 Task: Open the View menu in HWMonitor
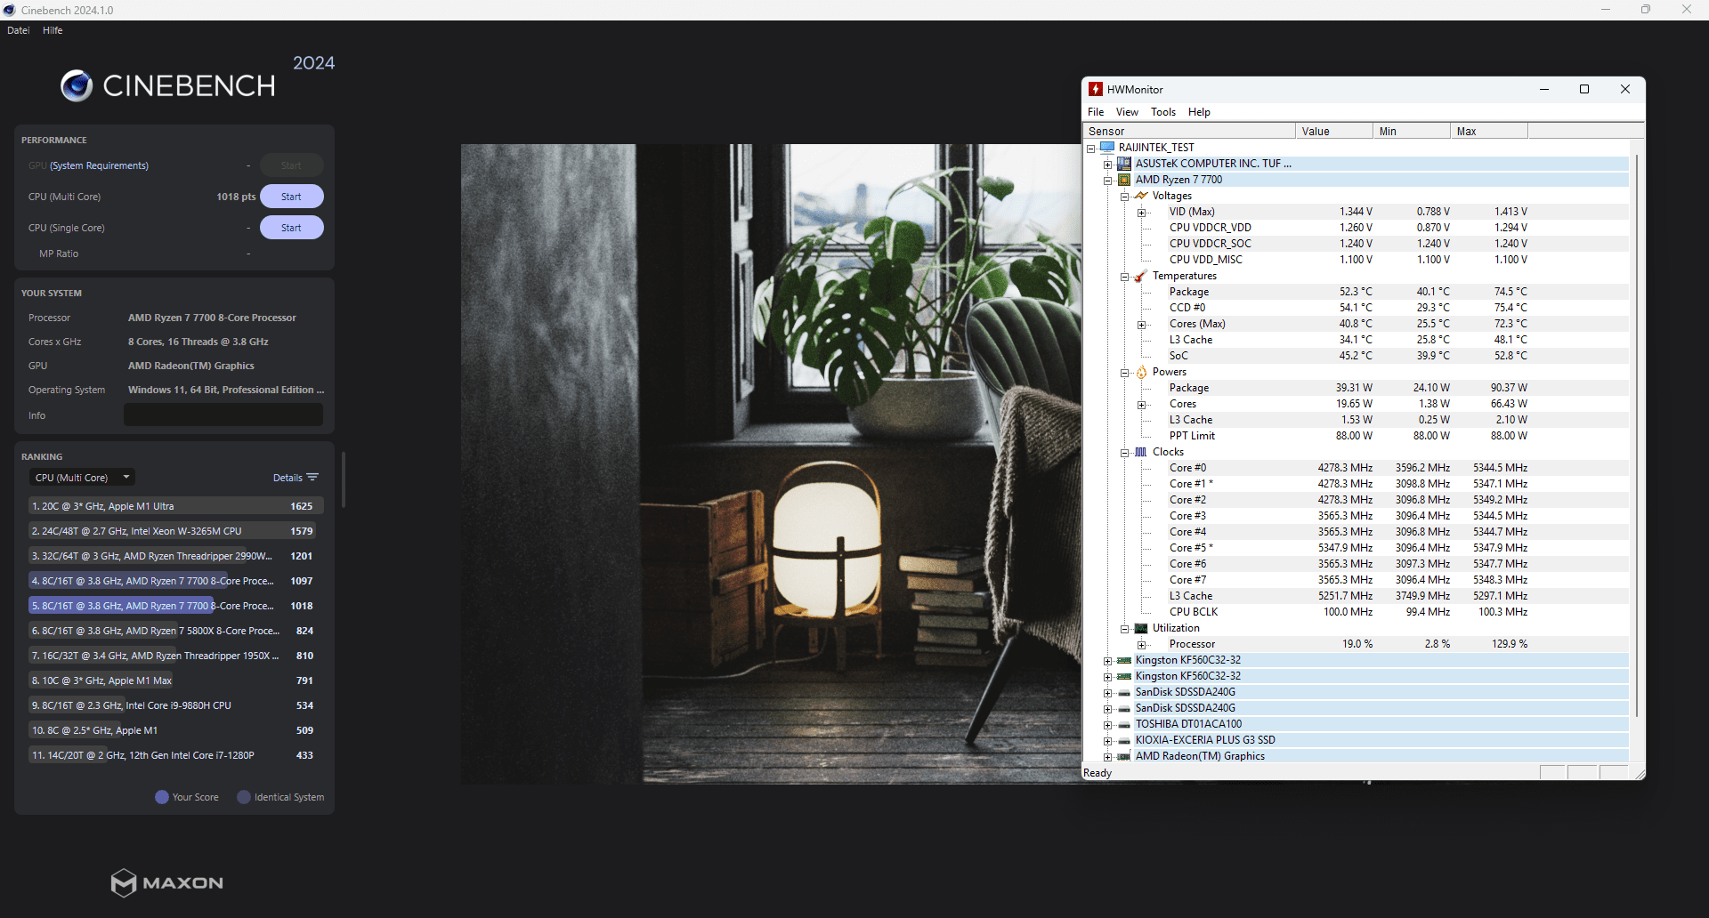(1127, 112)
